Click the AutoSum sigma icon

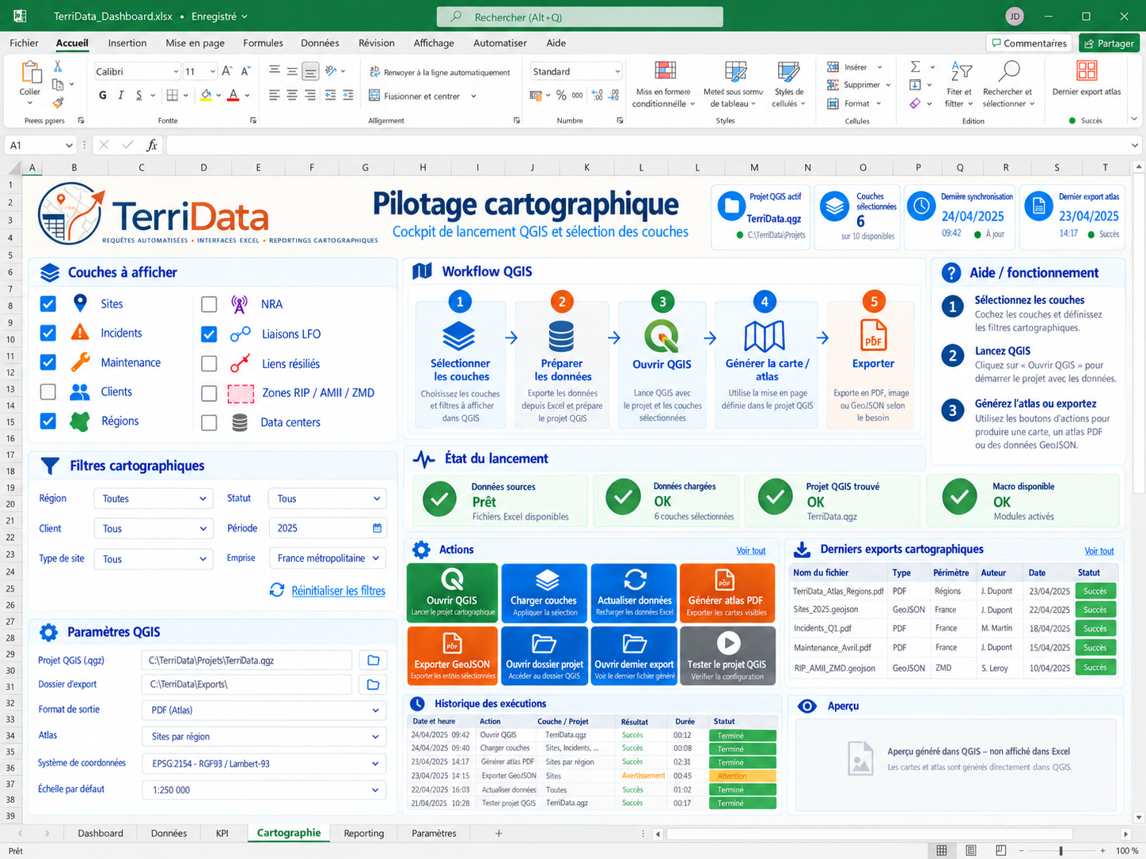(x=916, y=67)
